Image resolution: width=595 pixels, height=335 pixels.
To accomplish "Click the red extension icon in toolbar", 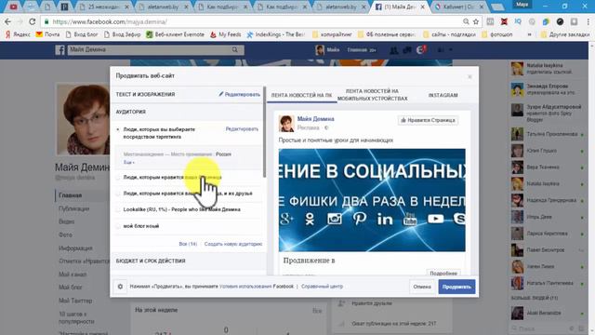I will point(504,21).
